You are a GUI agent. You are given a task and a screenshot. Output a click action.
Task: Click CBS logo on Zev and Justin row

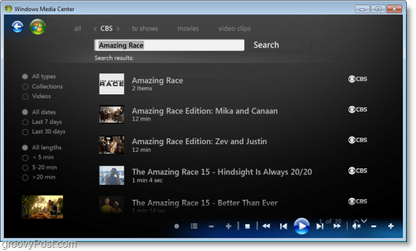pyautogui.click(x=358, y=140)
